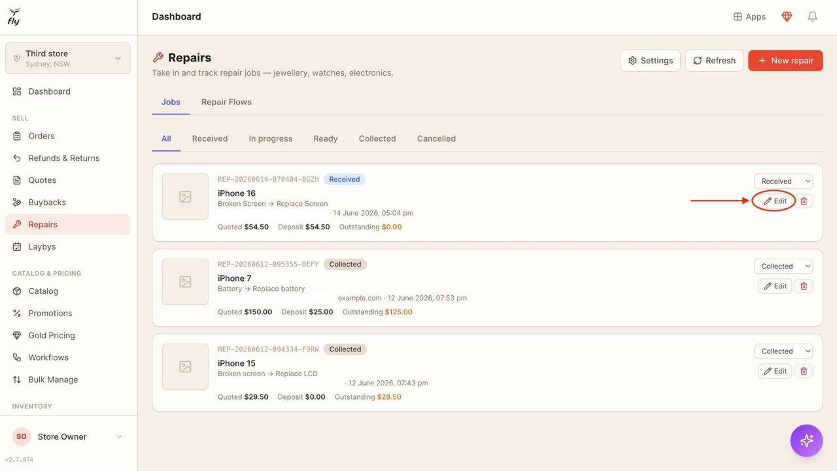Open status dropdown for iPhone 15

click(x=783, y=351)
